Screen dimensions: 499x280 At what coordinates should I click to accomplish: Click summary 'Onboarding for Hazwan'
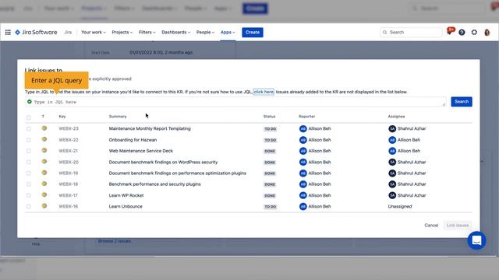coord(133,140)
